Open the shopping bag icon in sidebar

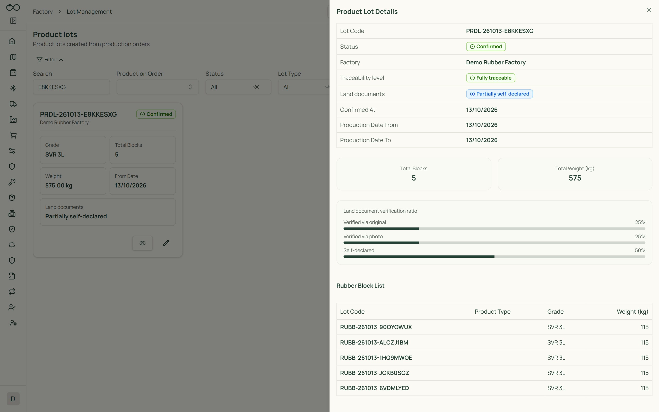(13, 72)
